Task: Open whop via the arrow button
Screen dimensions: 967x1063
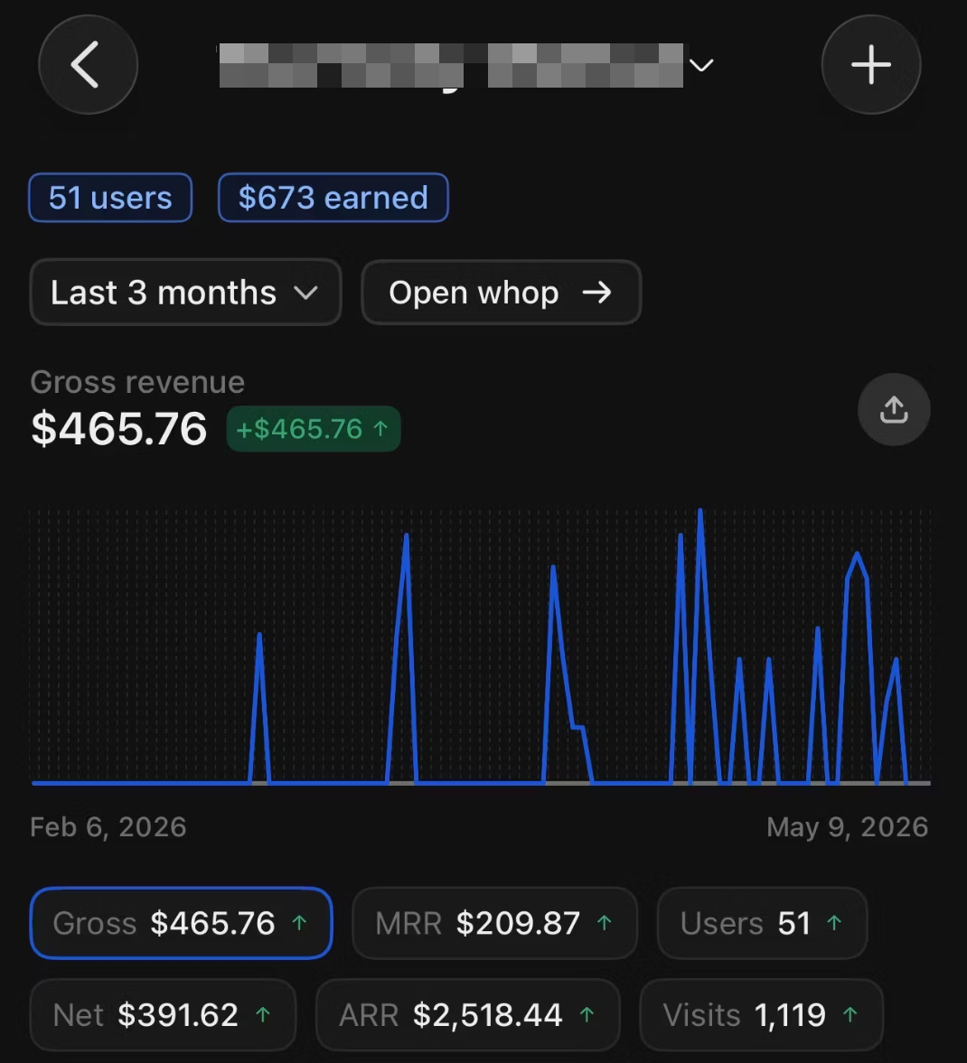Action: click(x=502, y=293)
